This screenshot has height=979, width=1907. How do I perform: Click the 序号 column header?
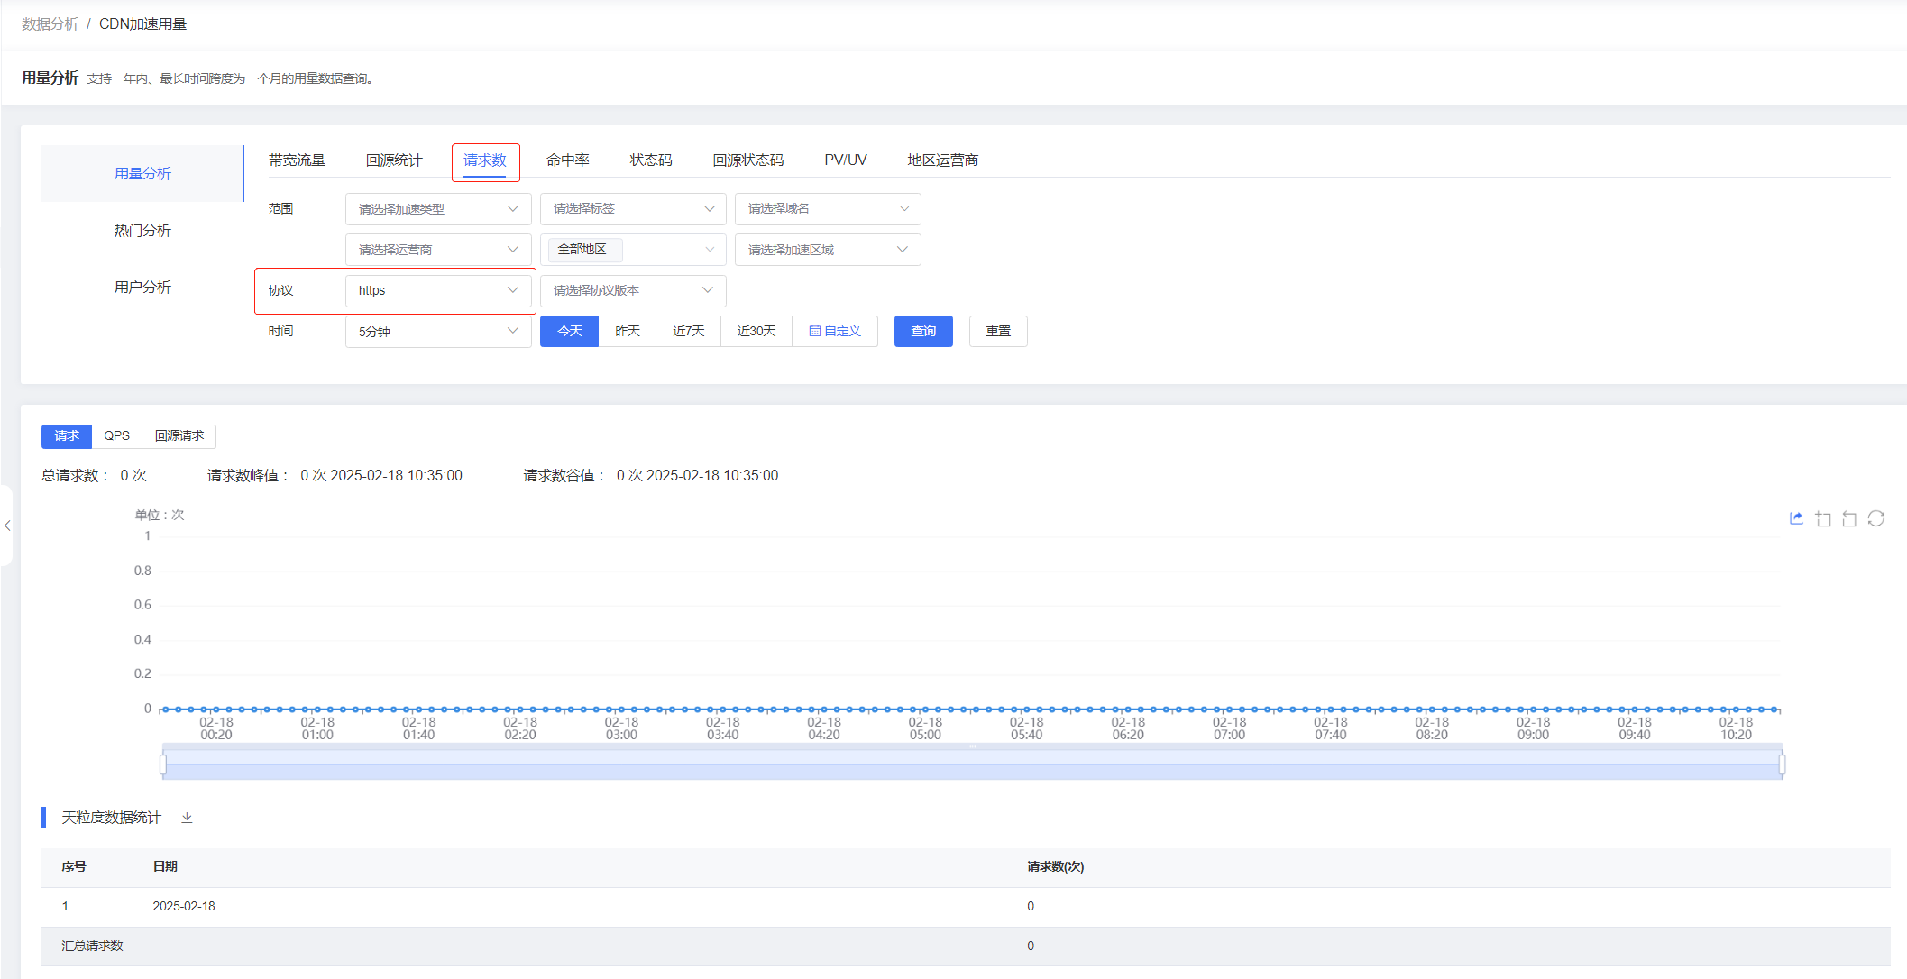tap(74, 866)
